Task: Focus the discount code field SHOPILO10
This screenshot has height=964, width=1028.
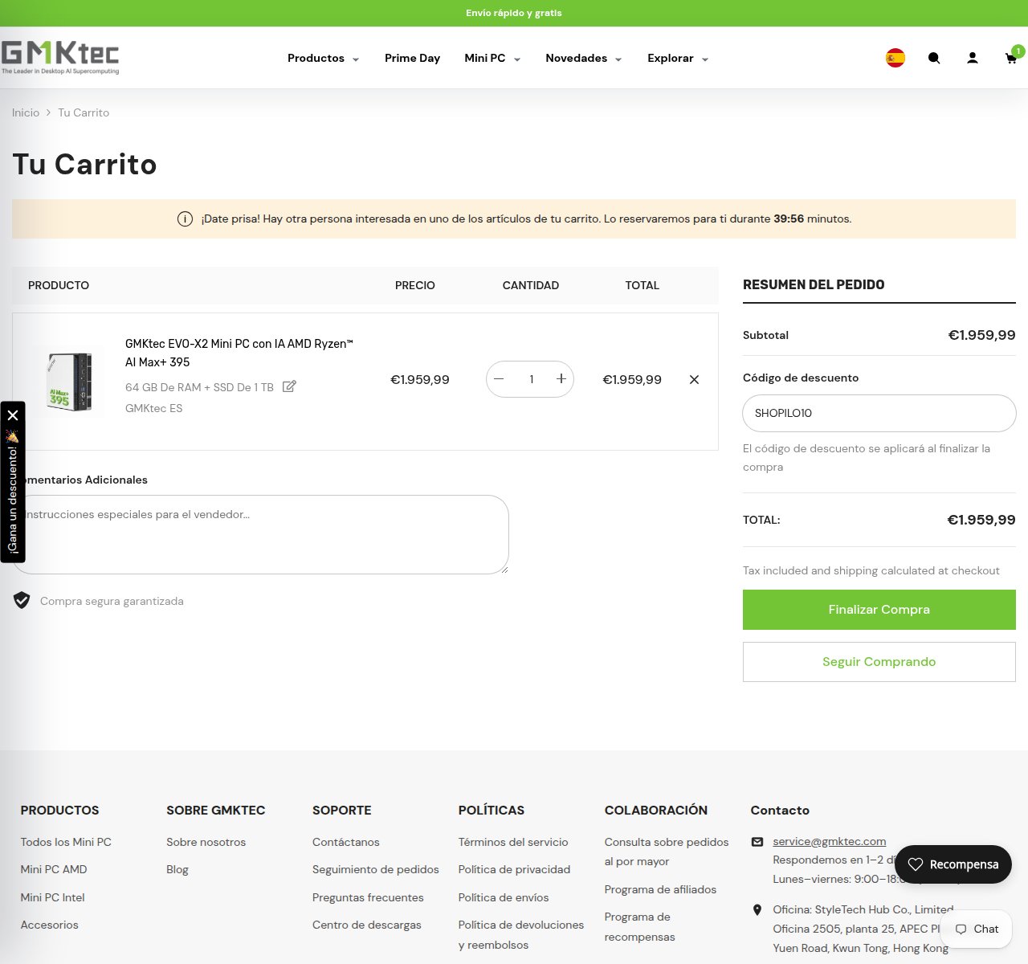Action: [x=879, y=413]
